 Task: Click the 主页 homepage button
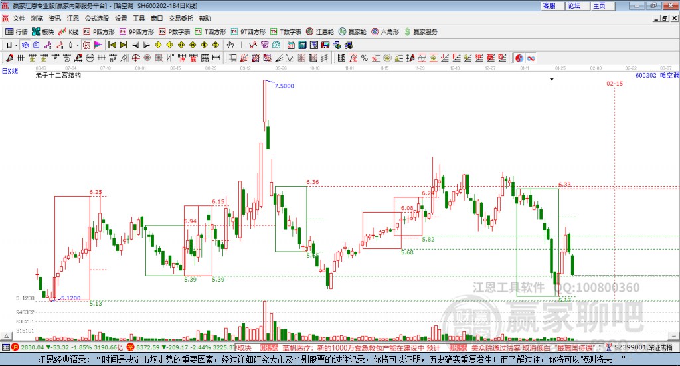[x=603, y=5]
